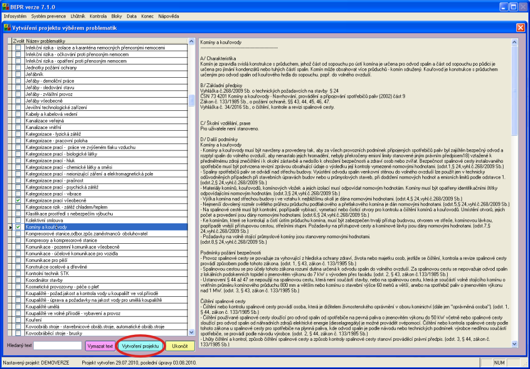Click heading B/ Základní předpisy in text panel

pos(221,85)
